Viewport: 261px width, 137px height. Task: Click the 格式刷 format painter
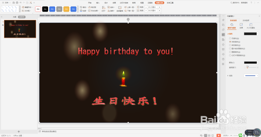click(x=92, y=7)
